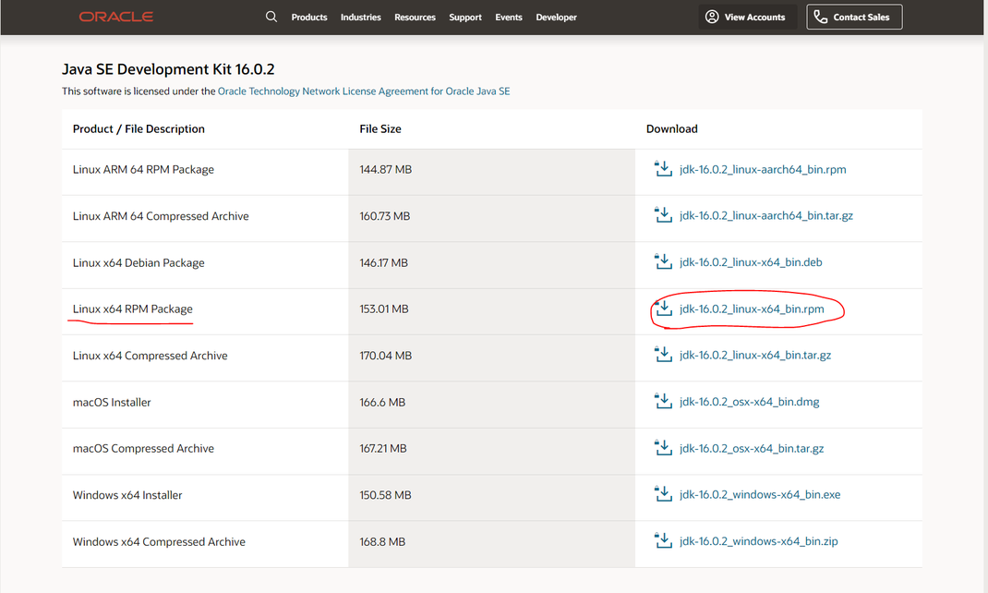Click the Contact Sales button
Viewport: 988px width, 593px height.
854,17
